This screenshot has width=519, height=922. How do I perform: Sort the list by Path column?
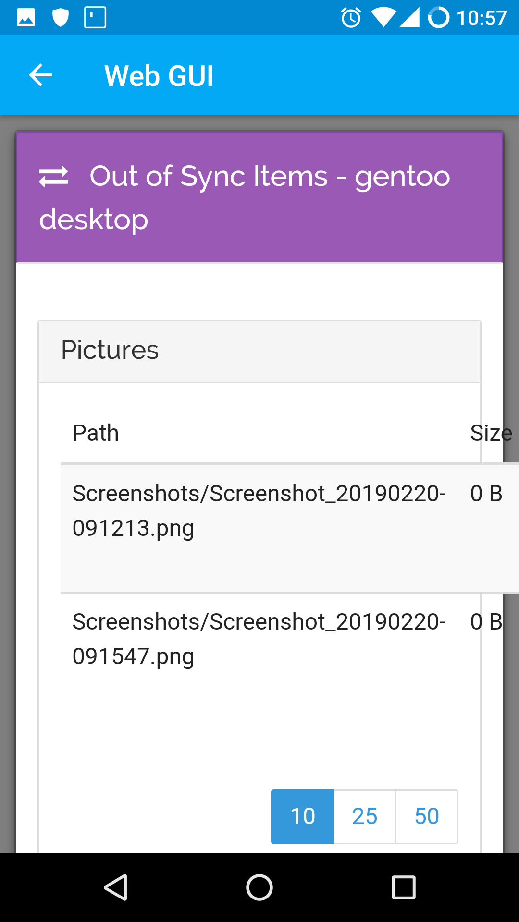(x=96, y=432)
